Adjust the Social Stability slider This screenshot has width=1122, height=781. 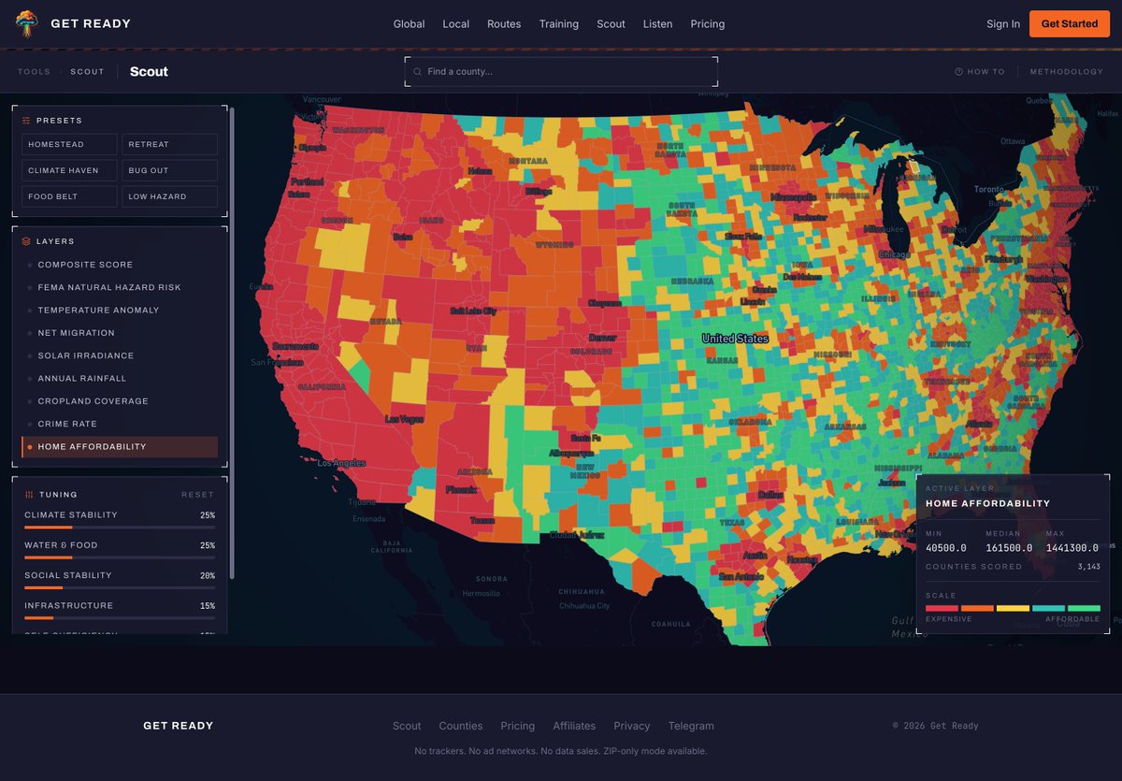(120, 587)
